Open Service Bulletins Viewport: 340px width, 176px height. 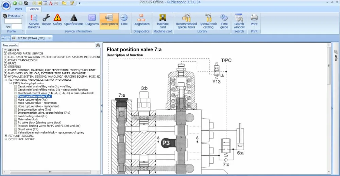click(x=34, y=21)
